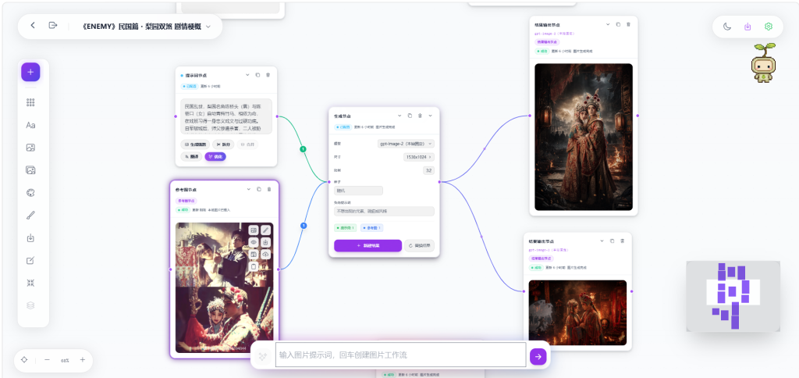
Task: Duplicate the generation node
Action: click(x=410, y=116)
